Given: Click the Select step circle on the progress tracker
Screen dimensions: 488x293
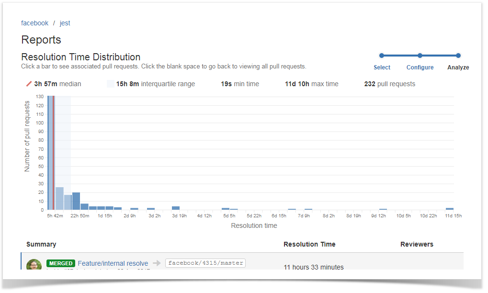Looking at the screenshot, I should 382,56.
